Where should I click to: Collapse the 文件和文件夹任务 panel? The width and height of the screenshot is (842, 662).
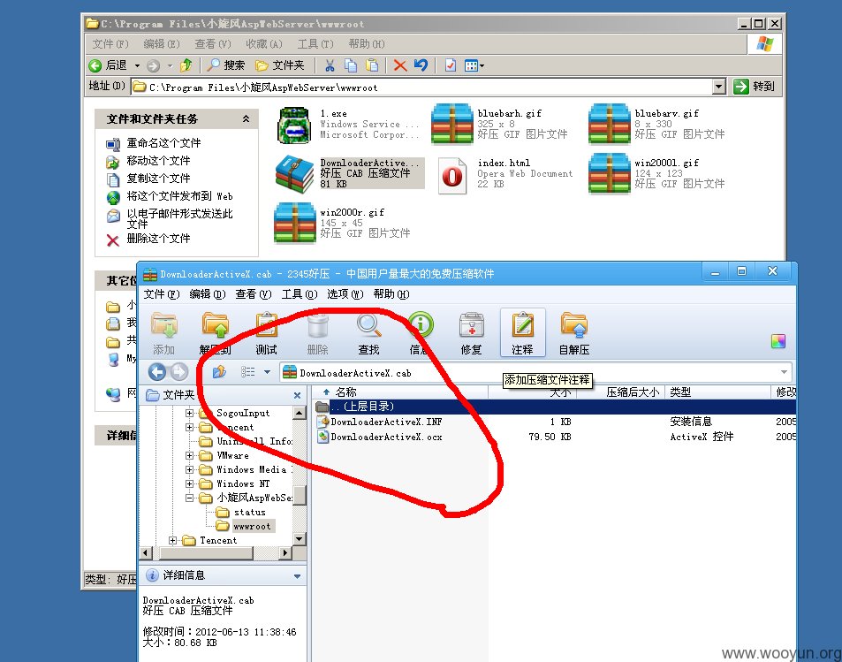coord(246,118)
